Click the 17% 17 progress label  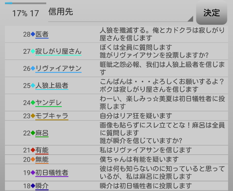coord(25,13)
